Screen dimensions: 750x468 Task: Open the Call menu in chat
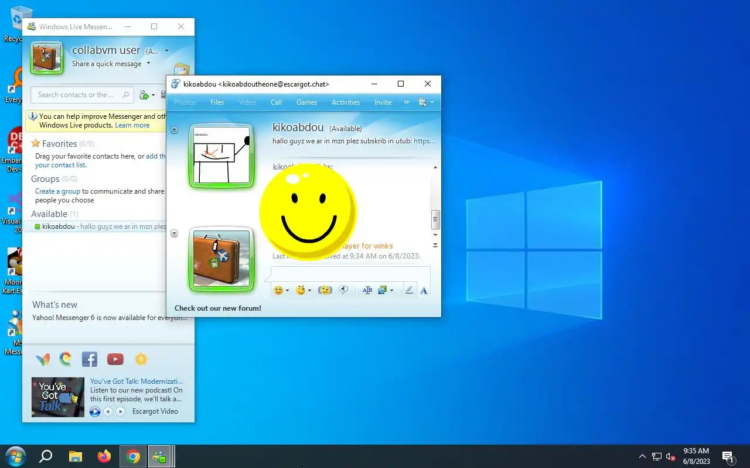click(x=277, y=102)
